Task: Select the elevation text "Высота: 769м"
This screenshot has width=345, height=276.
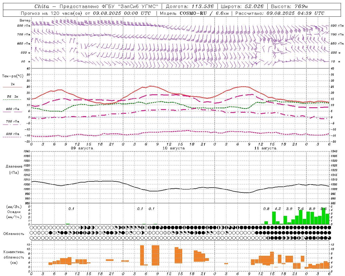Action: point(289,6)
